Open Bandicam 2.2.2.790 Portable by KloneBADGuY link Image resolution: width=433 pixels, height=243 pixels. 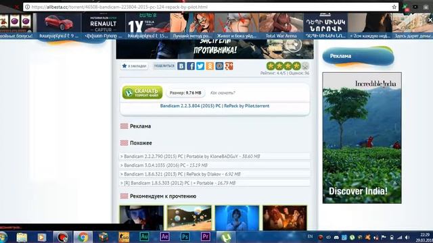tap(192, 156)
